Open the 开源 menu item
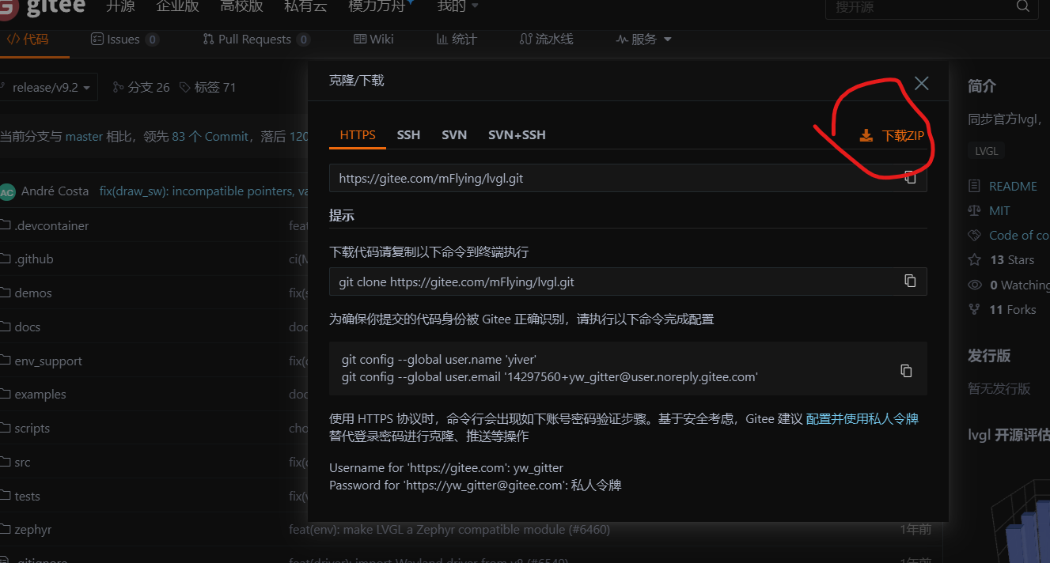Image resolution: width=1050 pixels, height=563 pixels. coord(119,6)
